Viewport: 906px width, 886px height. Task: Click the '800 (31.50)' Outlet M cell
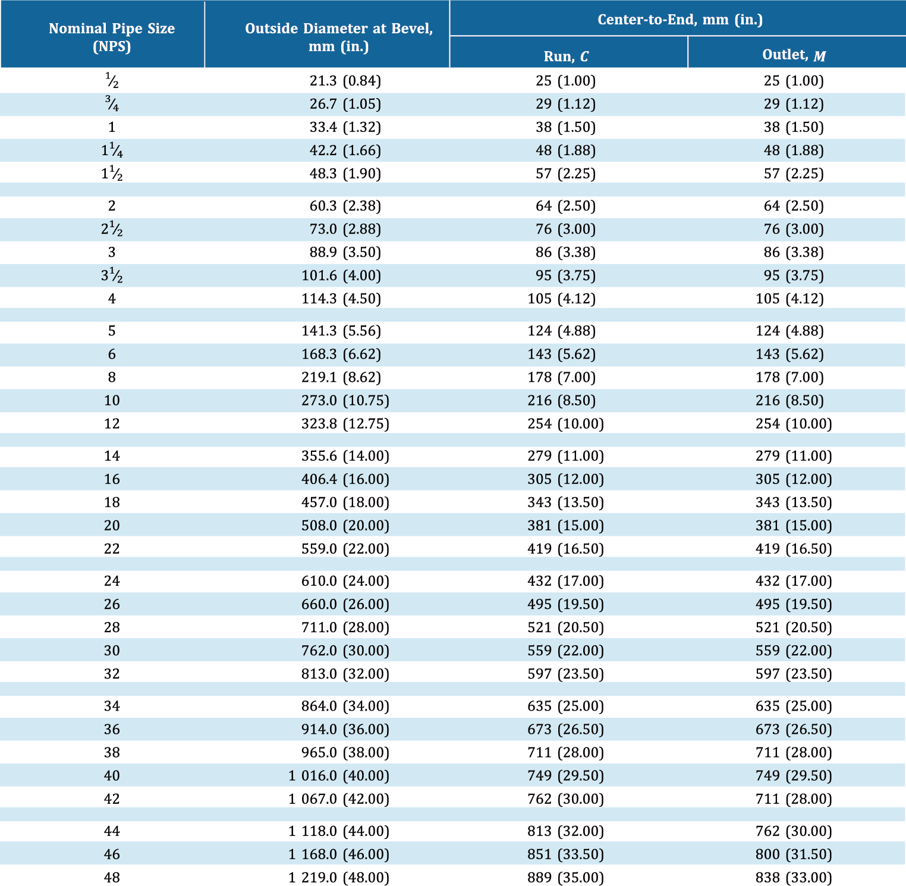tap(794, 853)
